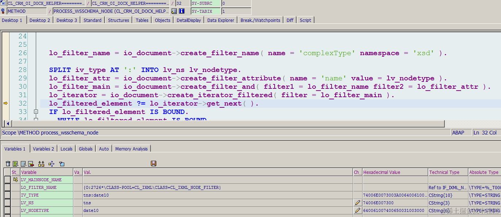Select the Variables 2 tab
This screenshot has width=501, height=217.
pyautogui.click(x=43, y=149)
